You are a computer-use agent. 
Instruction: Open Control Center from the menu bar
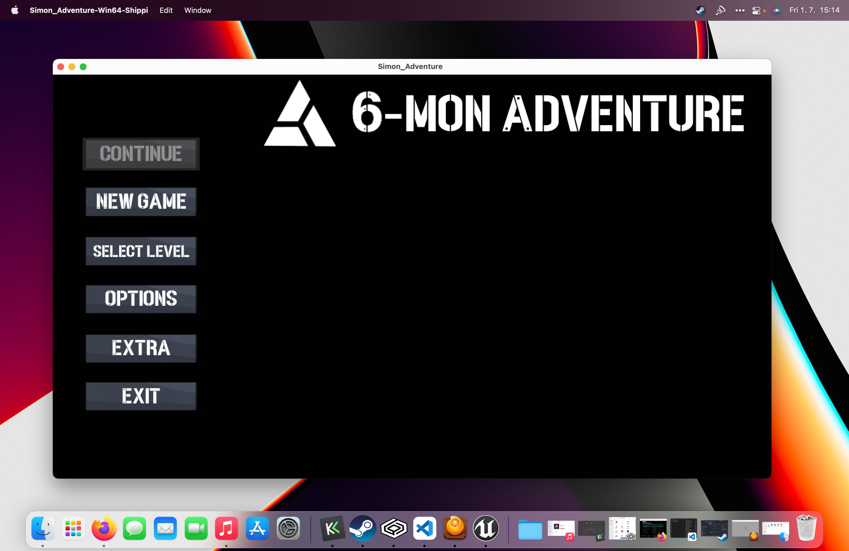click(756, 10)
